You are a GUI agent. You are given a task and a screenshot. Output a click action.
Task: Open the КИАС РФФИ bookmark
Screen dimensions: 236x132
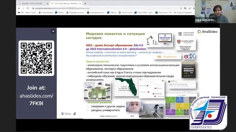pos(143,12)
